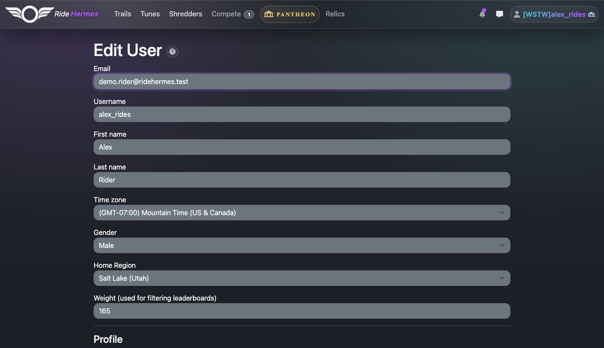The height and width of the screenshot is (348, 604).
Task: Open the Shredders page
Action: (x=186, y=14)
